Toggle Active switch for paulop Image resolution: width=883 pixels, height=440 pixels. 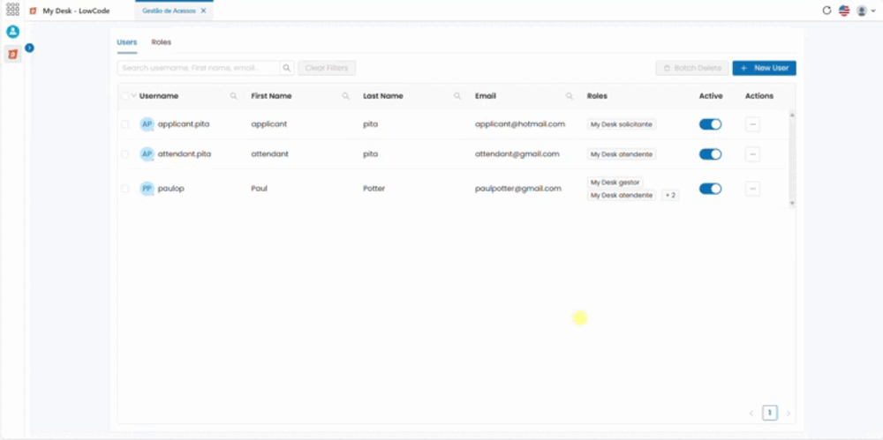710,189
